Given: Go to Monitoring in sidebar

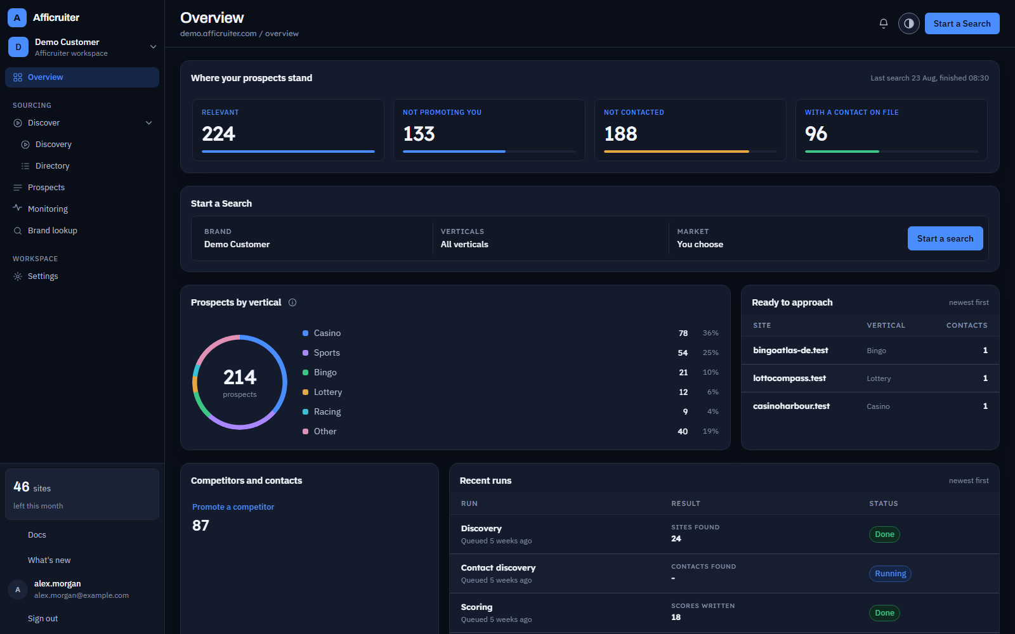Looking at the screenshot, I should click(x=82, y=209).
